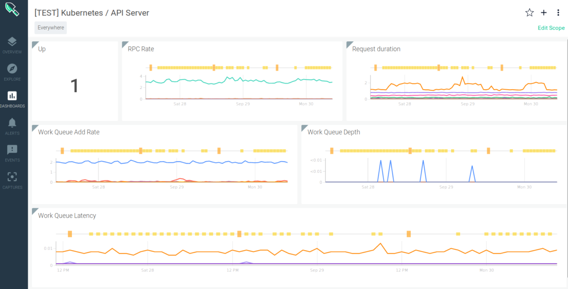Click the 0.01 y-axis label in Work Queue Latency
The height and width of the screenshot is (289, 568).
click(x=48, y=248)
